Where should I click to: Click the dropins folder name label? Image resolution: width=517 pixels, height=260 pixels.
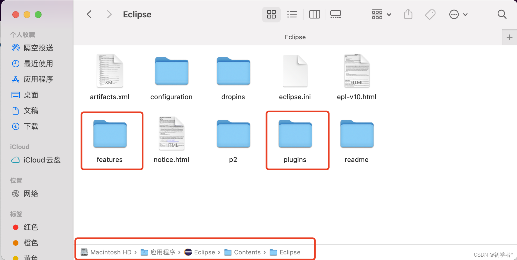[x=233, y=97]
